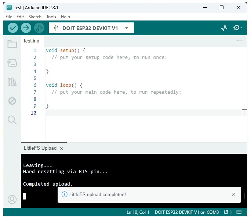
Task: Open the editor tab ellipsis menu
Action: tap(239, 41)
